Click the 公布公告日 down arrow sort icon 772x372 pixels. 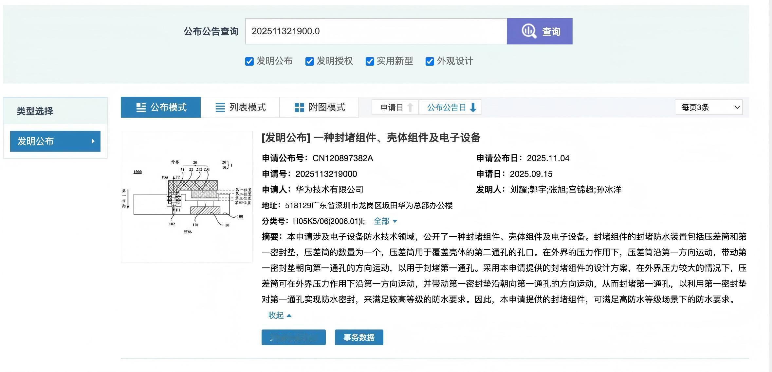pos(473,107)
